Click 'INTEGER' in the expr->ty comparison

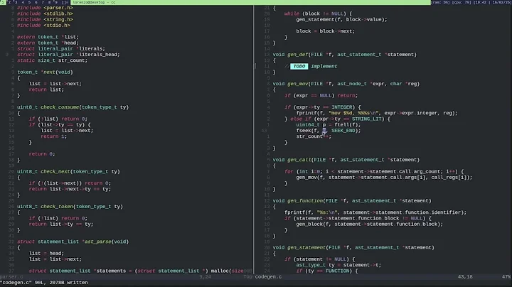343,107
